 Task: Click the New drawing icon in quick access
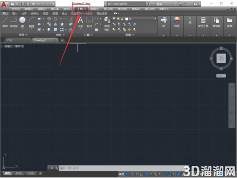(x=13, y=4)
